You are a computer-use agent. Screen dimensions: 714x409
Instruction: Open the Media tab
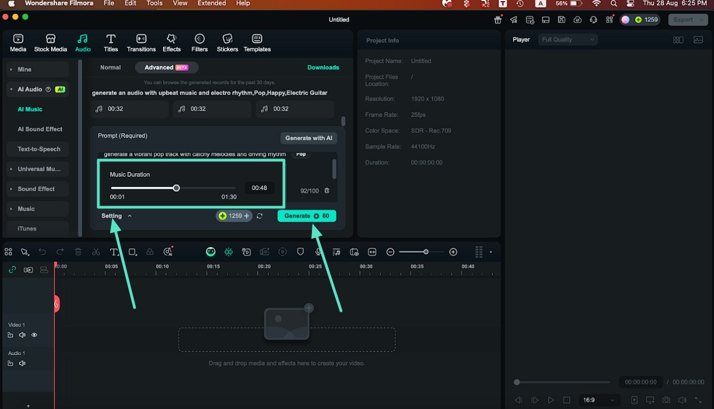18,43
